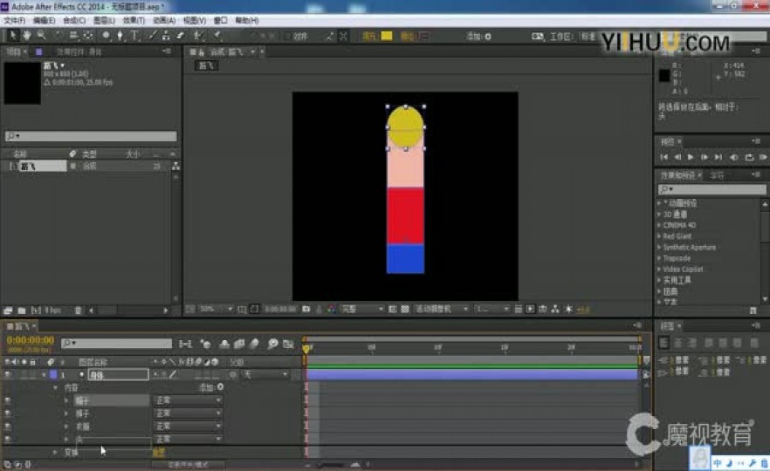Open composition mini-flowchart in timeline

pos(185,344)
